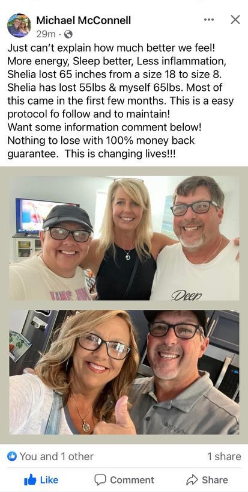The width and height of the screenshot is (248, 492).
Task: Click the Comment button label
Action: (132, 480)
